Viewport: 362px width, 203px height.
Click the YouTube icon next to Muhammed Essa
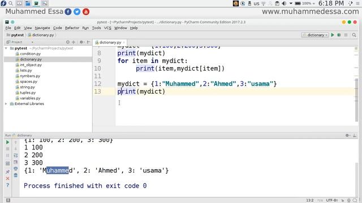click(x=86, y=12)
